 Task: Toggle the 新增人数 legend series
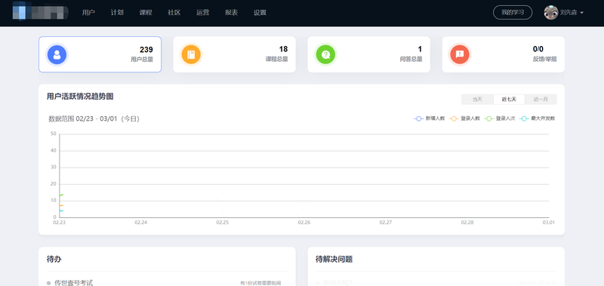click(430, 118)
